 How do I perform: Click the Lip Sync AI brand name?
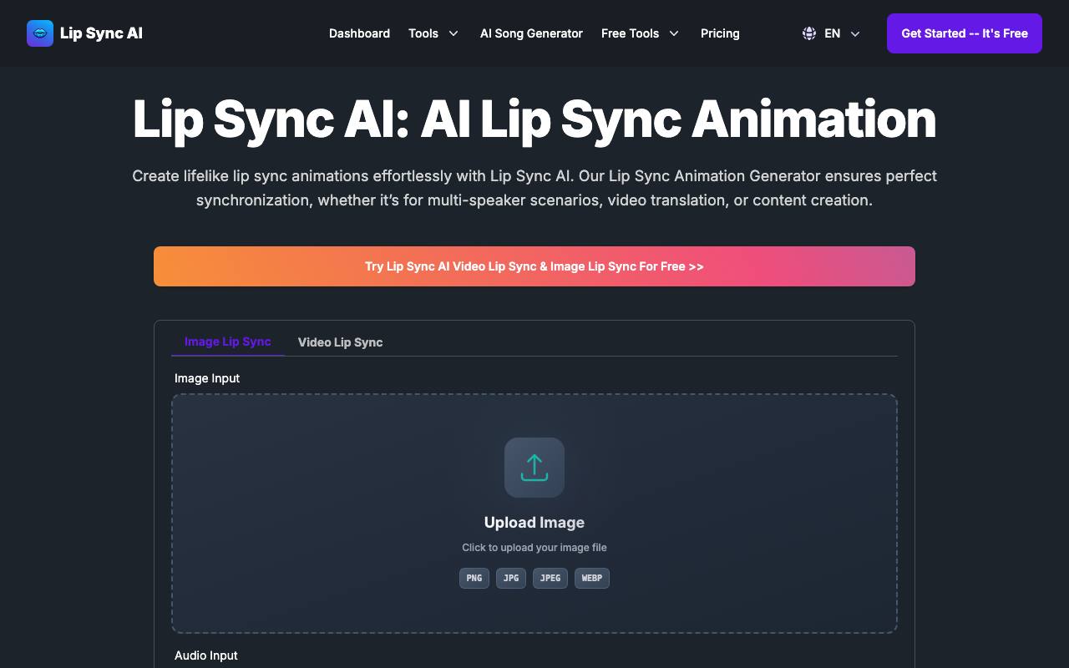tap(101, 33)
